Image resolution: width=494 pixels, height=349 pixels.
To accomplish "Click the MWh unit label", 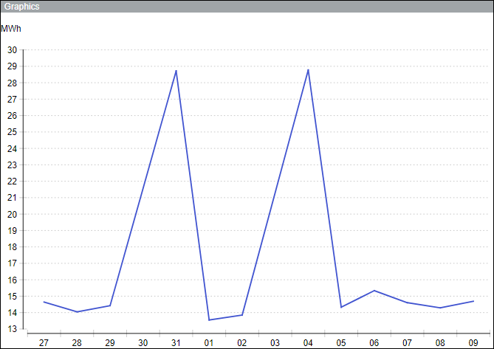I will coord(11,29).
